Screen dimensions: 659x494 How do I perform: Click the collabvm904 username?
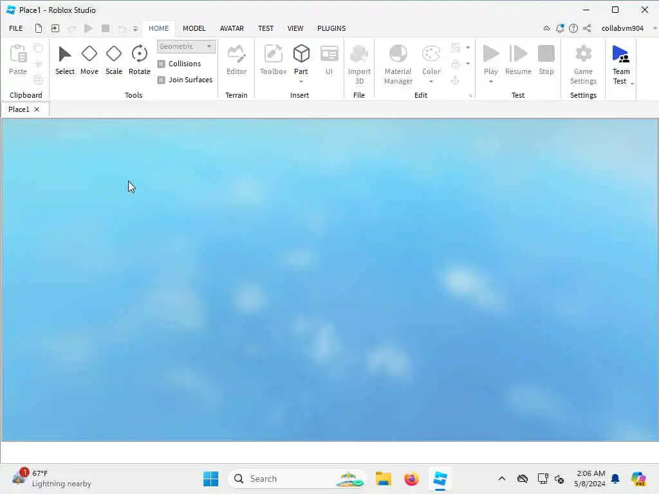(622, 28)
